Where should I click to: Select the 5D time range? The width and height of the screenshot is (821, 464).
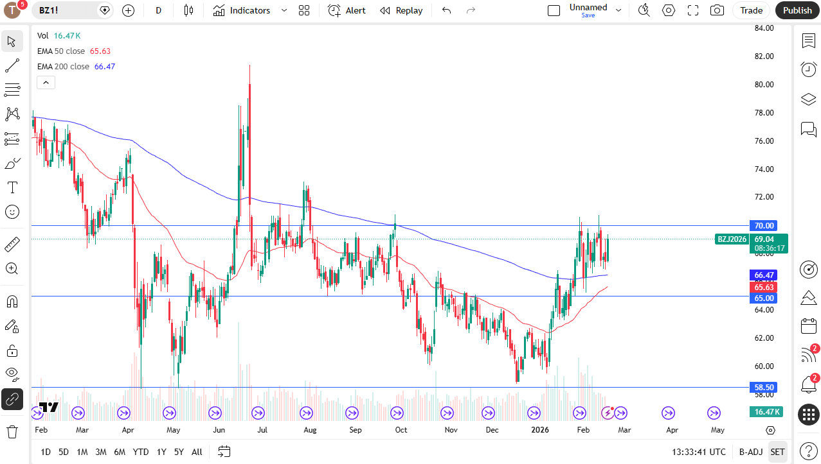[x=64, y=452]
